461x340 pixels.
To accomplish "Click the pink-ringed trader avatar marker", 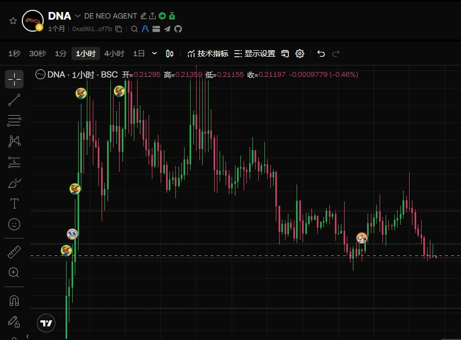I will coord(72,234).
